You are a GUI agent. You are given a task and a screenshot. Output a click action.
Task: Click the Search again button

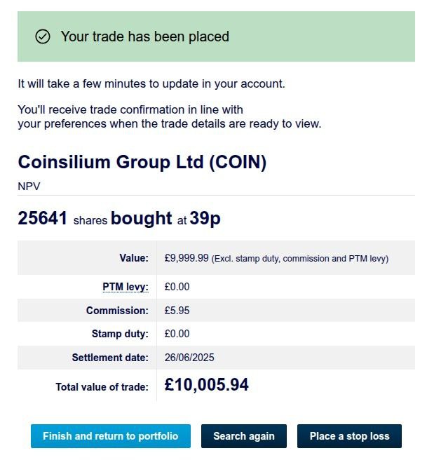[x=244, y=436]
